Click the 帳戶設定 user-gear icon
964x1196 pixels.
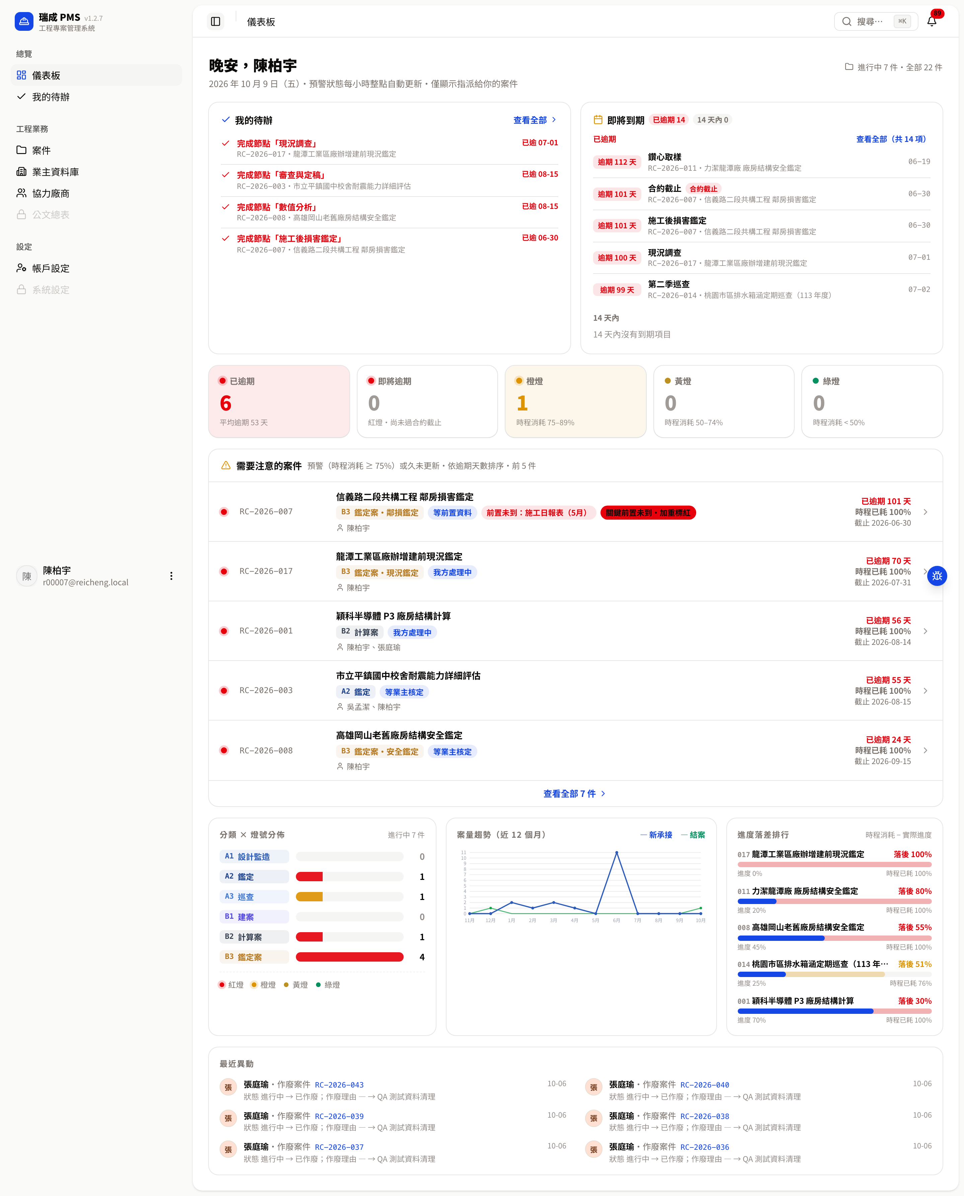[22, 268]
